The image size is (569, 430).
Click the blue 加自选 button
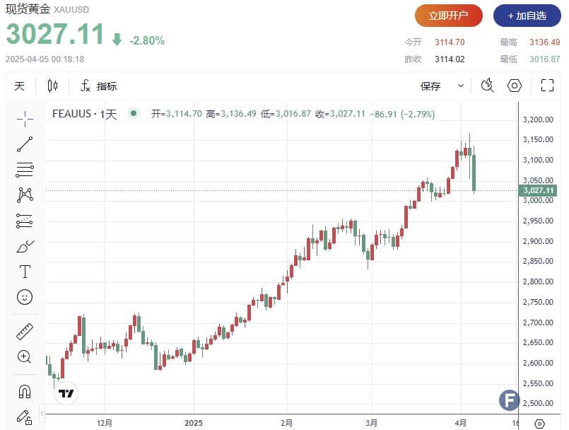coord(527,16)
